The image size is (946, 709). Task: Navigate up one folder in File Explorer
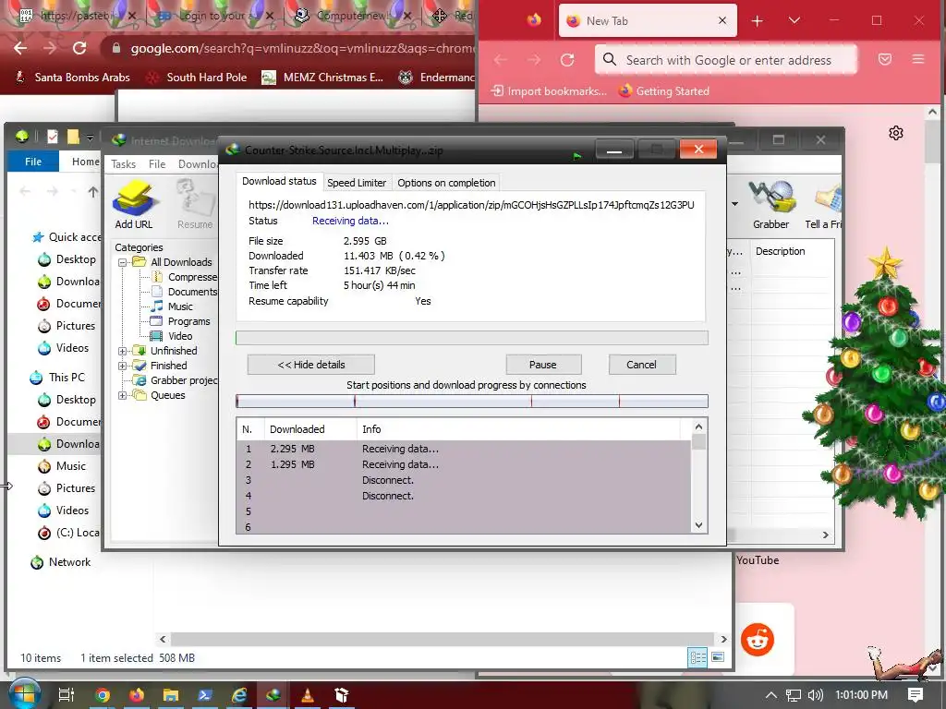coord(93,192)
